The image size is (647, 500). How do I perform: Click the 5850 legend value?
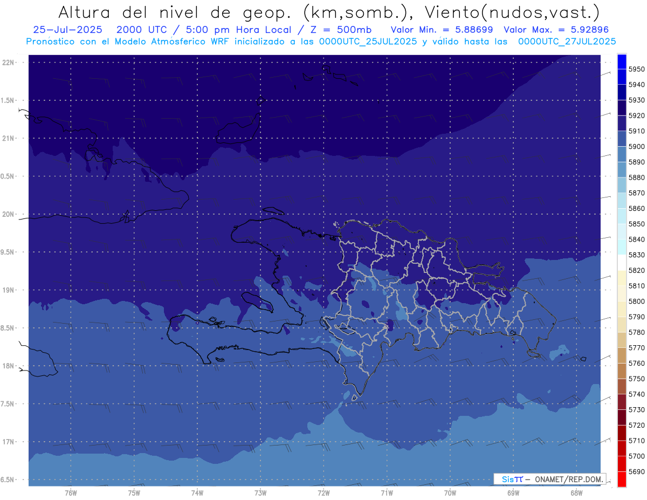(636, 223)
